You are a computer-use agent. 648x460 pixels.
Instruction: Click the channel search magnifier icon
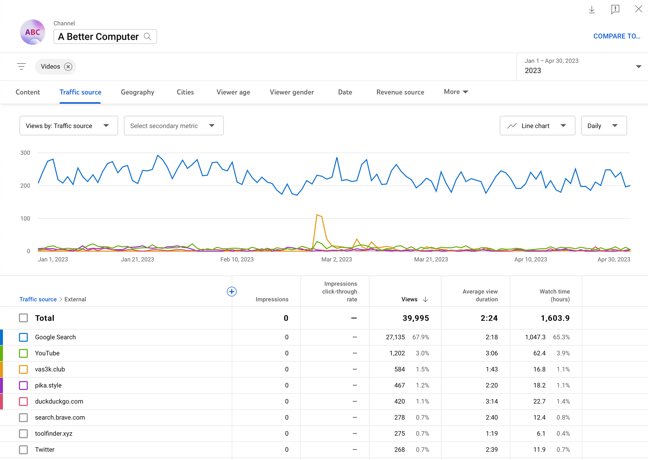coord(147,37)
